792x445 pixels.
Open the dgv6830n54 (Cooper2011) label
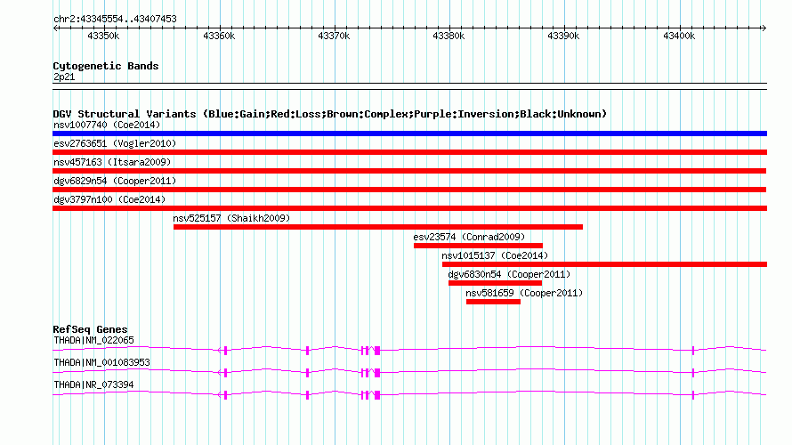(x=509, y=274)
